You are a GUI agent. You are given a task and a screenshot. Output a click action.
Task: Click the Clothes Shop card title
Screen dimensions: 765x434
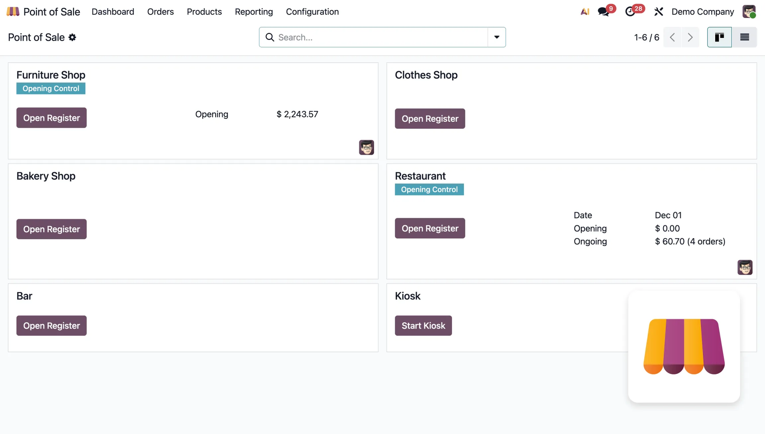click(426, 75)
